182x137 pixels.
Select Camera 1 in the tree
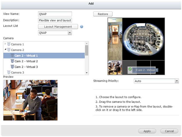coord(17,44)
